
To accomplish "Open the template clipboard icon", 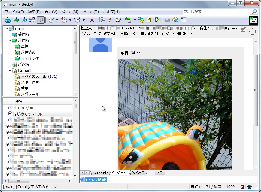I will (149, 20).
